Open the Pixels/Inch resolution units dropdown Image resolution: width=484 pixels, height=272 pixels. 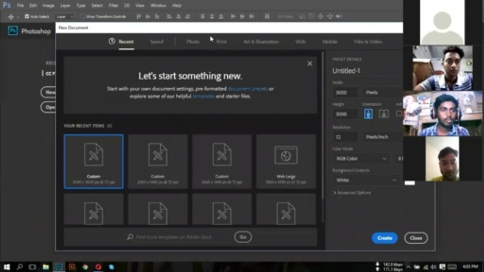click(x=382, y=137)
